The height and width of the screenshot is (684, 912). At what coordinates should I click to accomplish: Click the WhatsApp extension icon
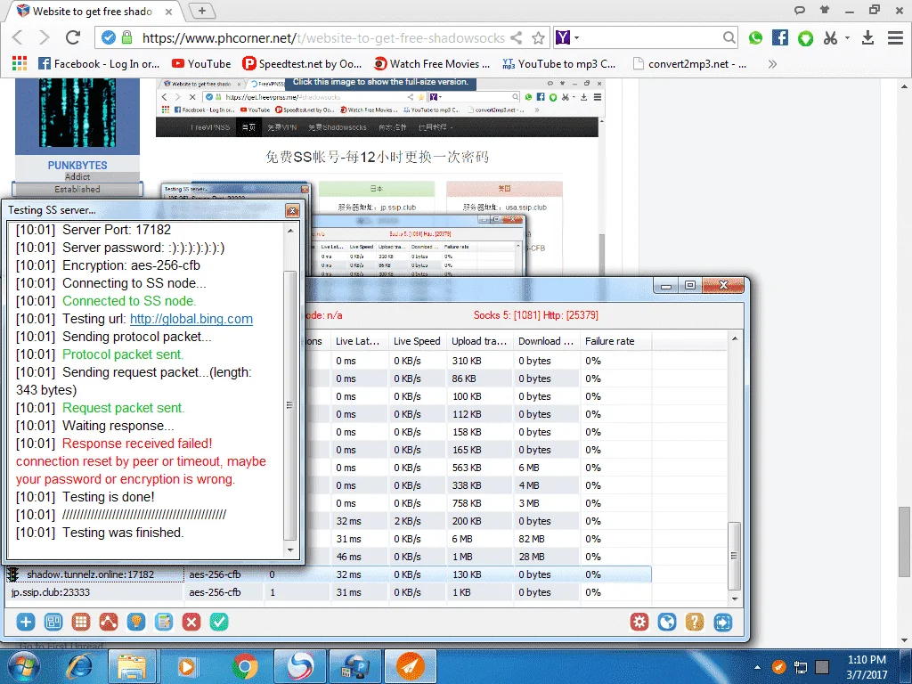point(755,38)
